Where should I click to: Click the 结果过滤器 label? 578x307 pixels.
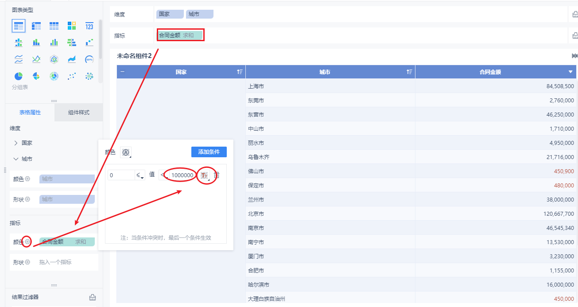coord(25,297)
